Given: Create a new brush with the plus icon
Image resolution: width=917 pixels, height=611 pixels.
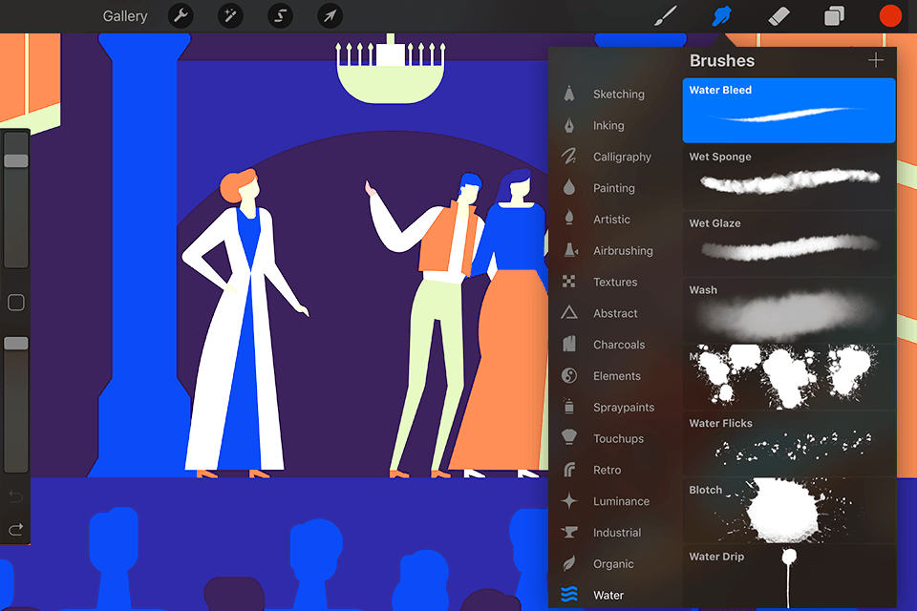Looking at the screenshot, I should (876, 59).
